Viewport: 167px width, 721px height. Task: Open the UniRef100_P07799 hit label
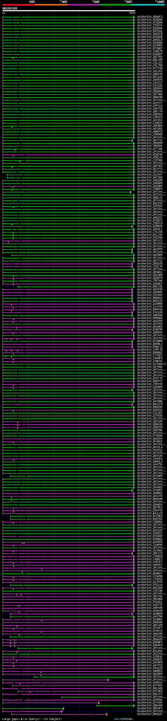150,68
